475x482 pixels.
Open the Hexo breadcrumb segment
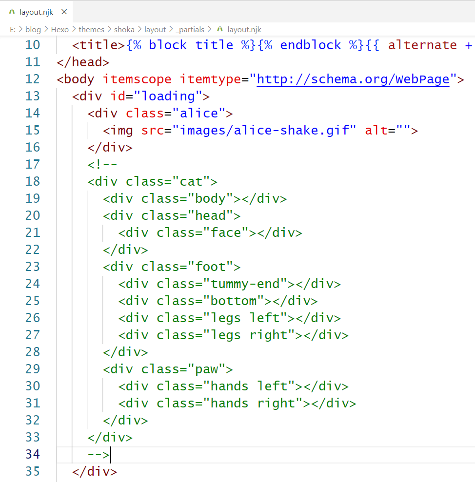[x=59, y=29]
